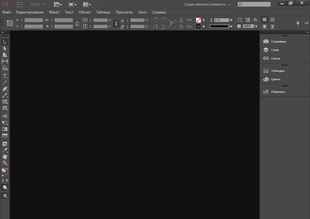310x219 pixels.
Task: Click the stroke color swatch in control panel
Action: pos(198,26)
